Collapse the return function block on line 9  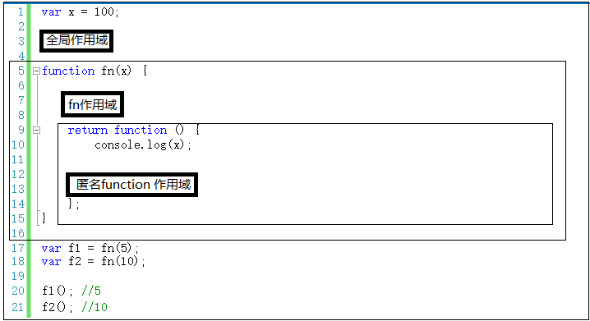pyautogui.click(x=36, y=130)
